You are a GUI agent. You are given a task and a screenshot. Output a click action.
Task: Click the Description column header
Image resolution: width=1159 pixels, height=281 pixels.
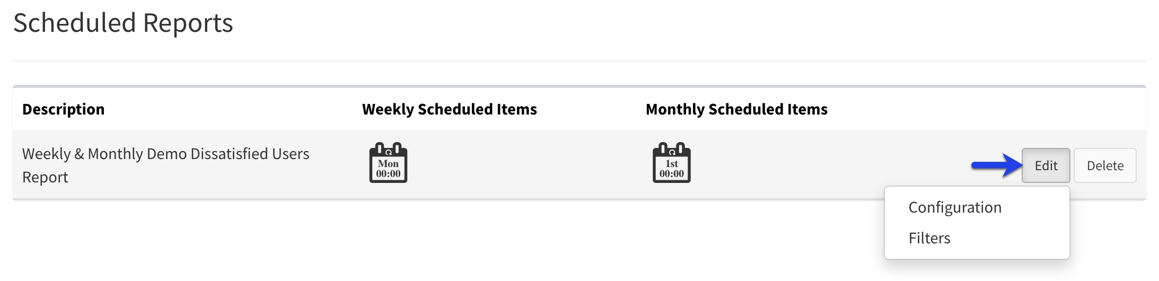click(x=63, y=109)
